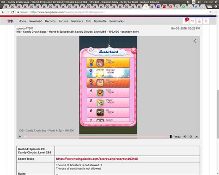The height and width of the screenshot is (175, 219).
Task: Open the Members menu
Action: [x=77, y=21]
